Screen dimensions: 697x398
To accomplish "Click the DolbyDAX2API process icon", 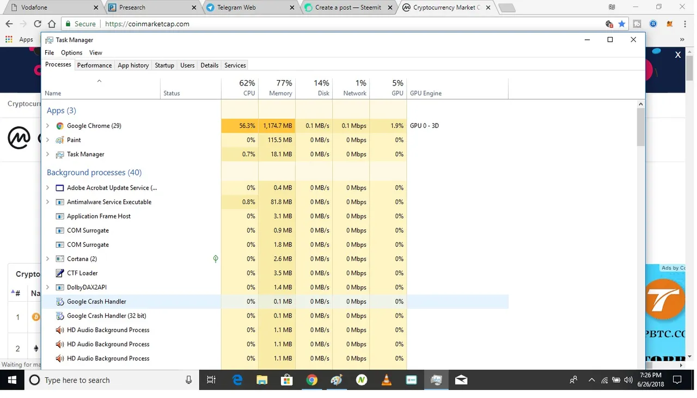I will 60,287.
